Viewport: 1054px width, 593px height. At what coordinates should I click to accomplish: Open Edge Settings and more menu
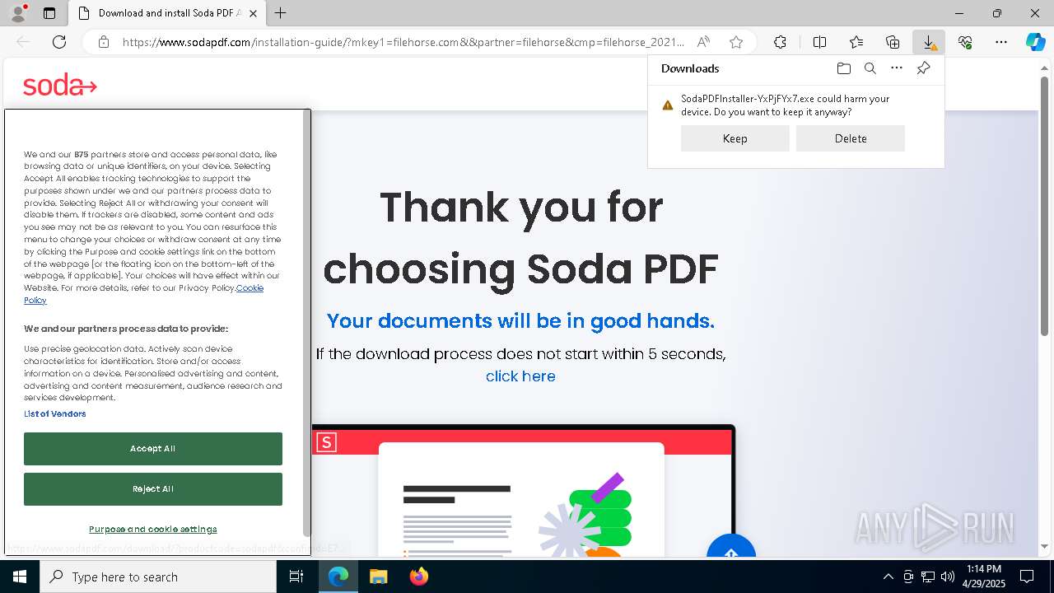click(x=1001, y=42)
